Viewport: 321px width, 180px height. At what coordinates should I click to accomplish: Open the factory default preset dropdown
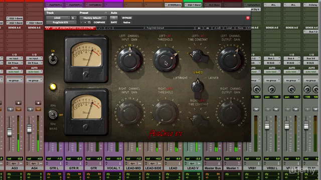click(x=93, y=18)
